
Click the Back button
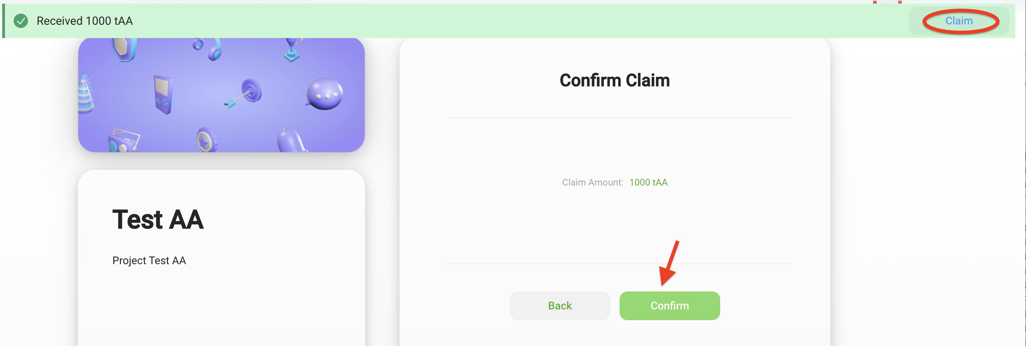pos(559,305)
